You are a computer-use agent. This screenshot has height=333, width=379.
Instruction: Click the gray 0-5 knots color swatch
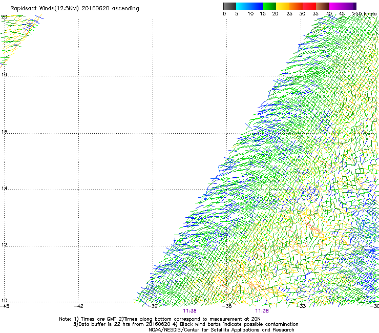tap(229, 6)
